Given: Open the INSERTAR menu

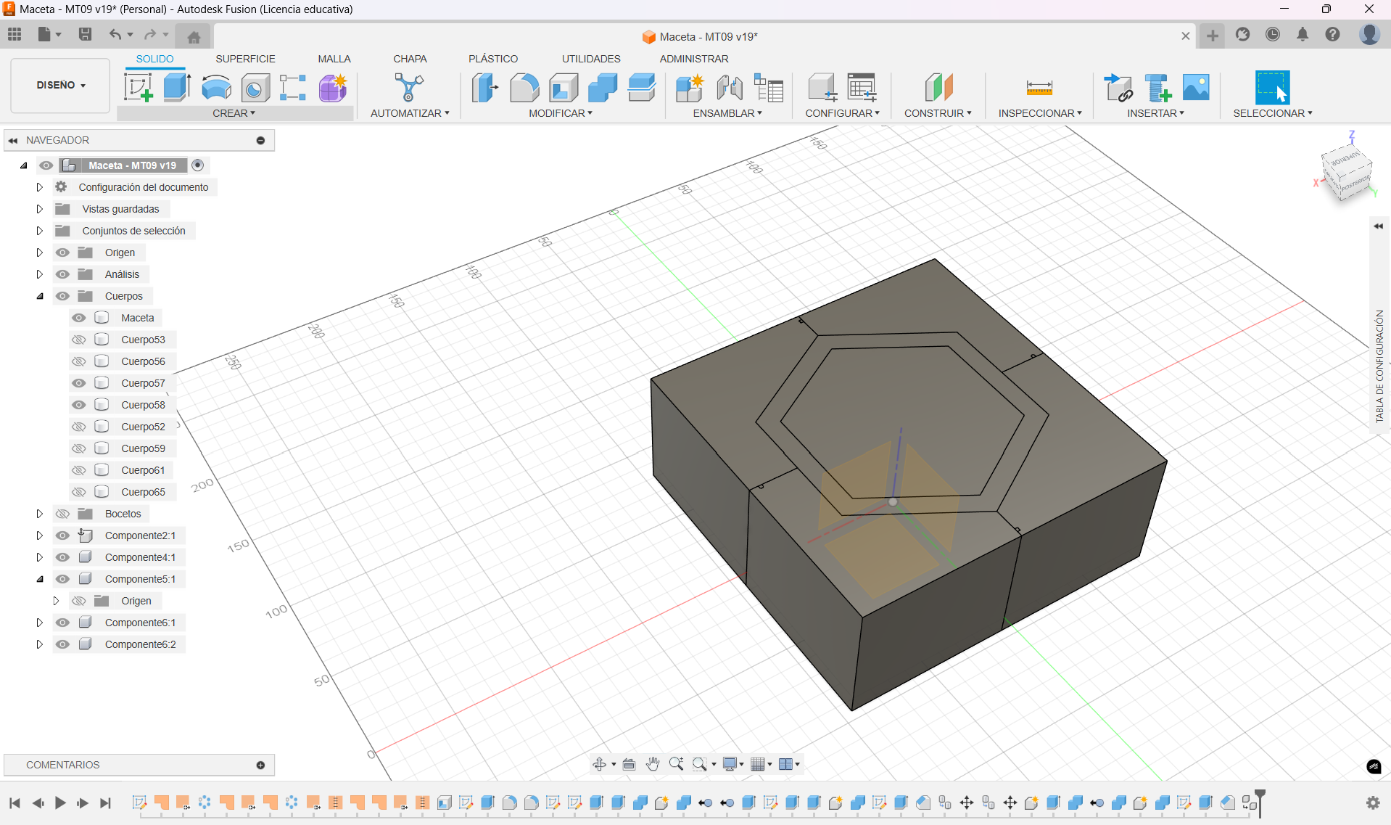Looking at the screenshot, I should [x=1155, y=113].
